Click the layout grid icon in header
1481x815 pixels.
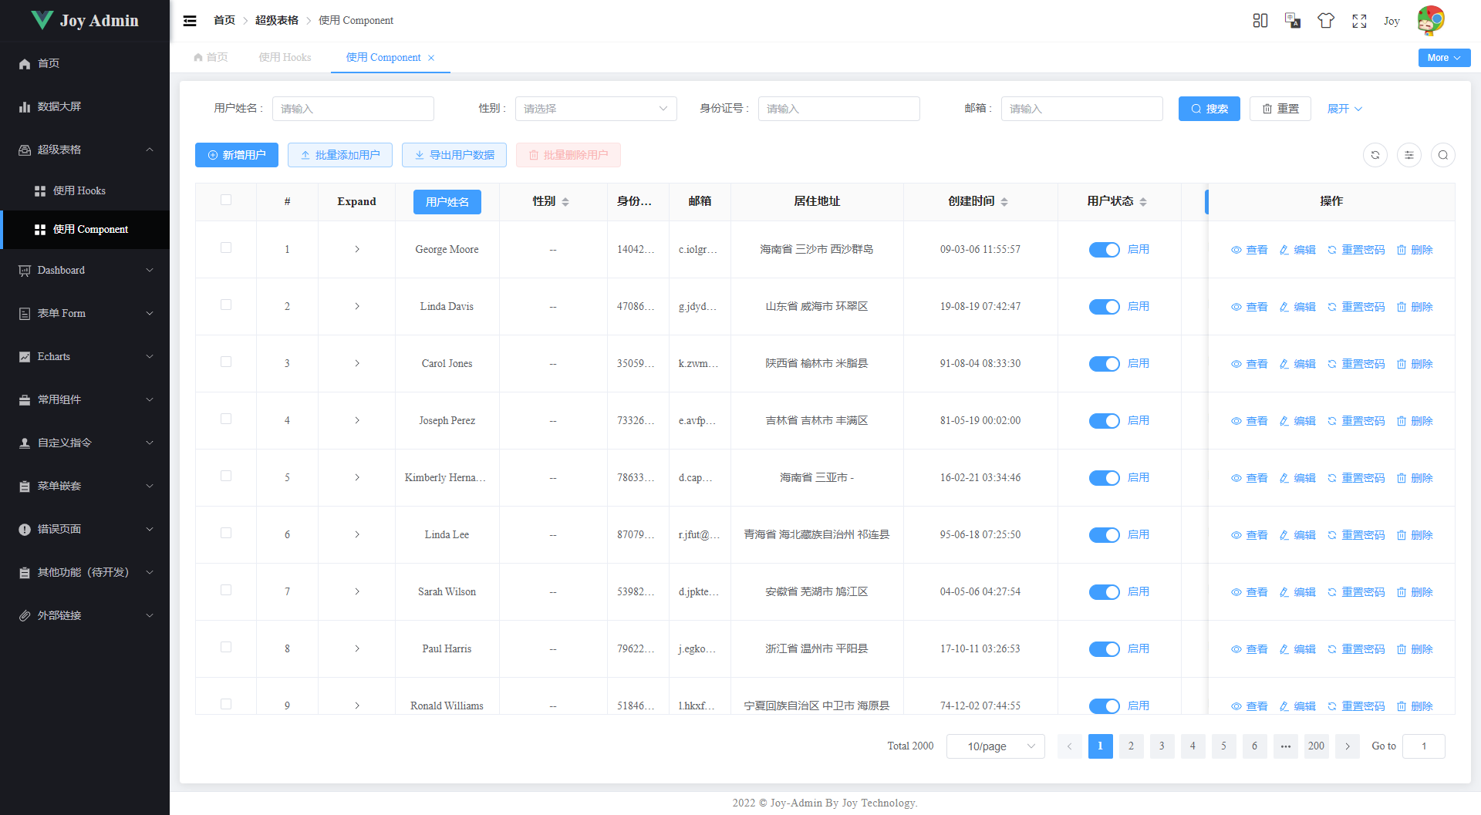click(x=1260, y=21)
